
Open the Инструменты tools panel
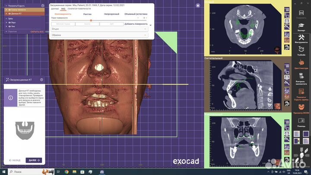(x=301, y=38)
